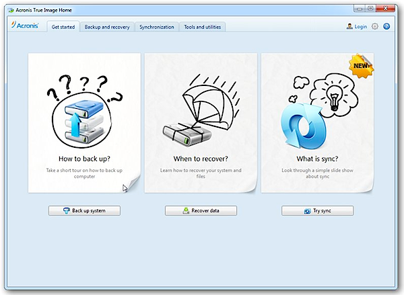The image size is (404, 295).
Task: Close the Acronis True Image Home window
Action: (x=385, y=9)
